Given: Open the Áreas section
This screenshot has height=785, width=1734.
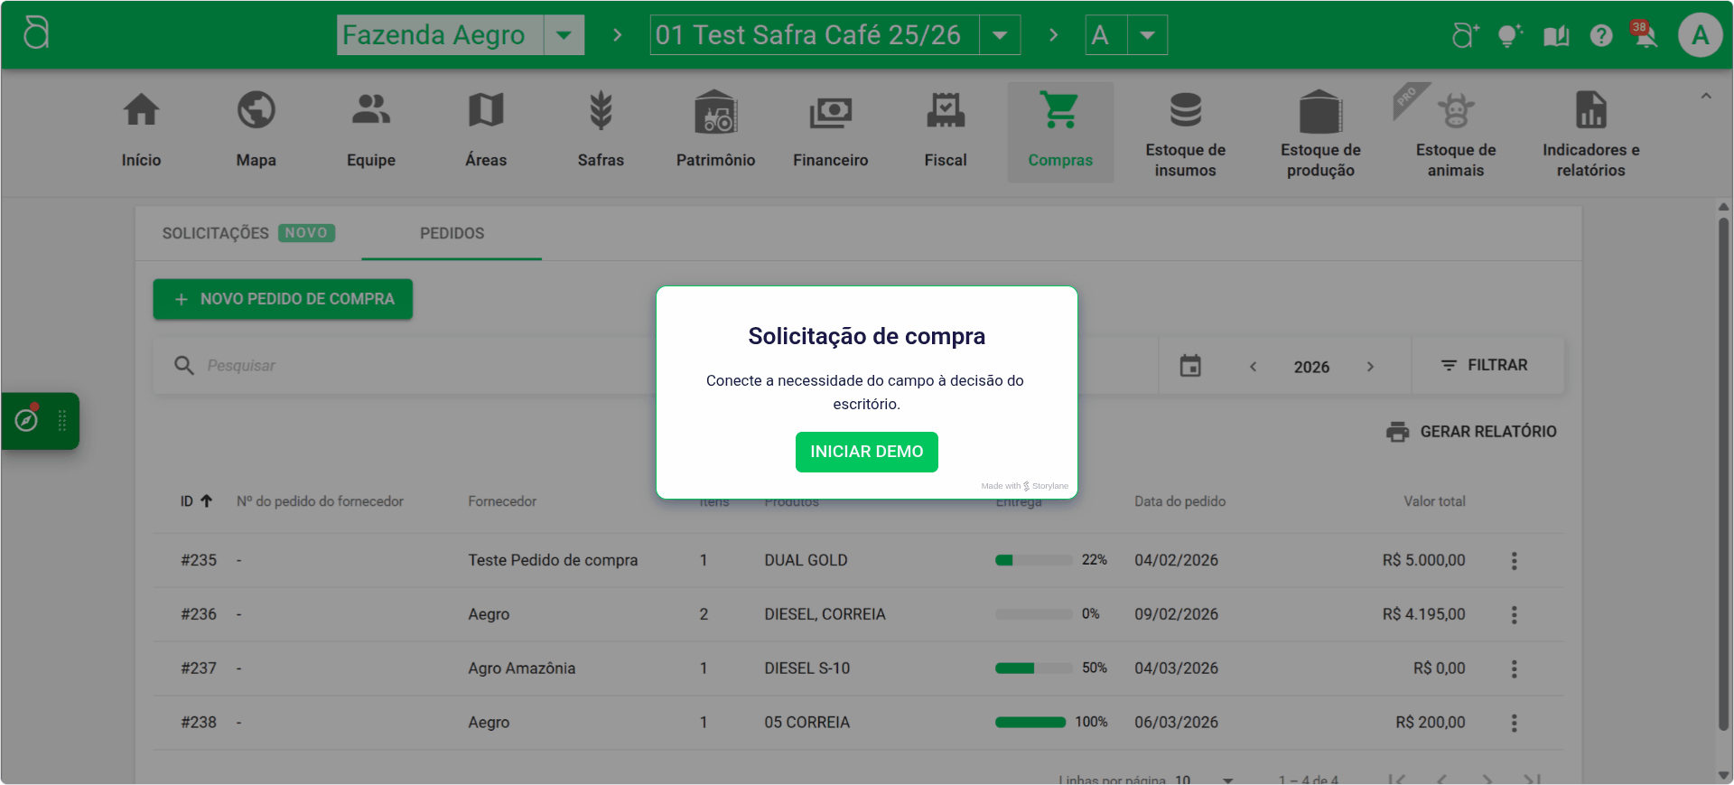Looking at the screenshot, I should (x=486, y=132).
